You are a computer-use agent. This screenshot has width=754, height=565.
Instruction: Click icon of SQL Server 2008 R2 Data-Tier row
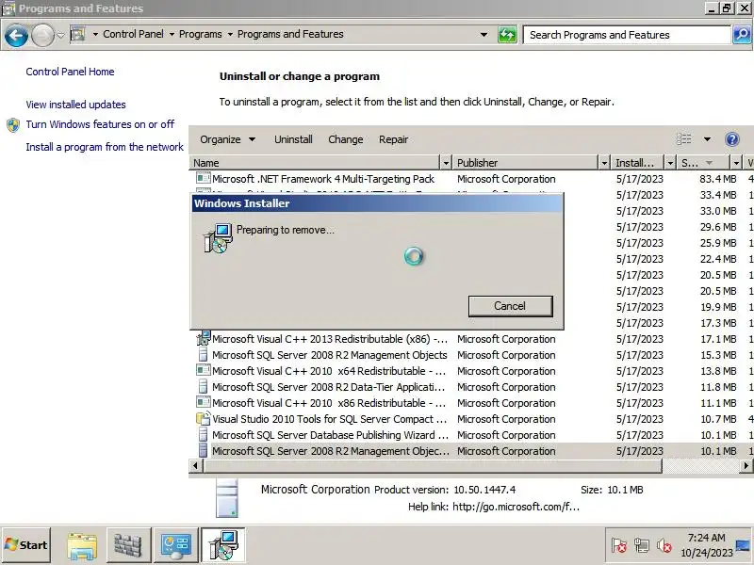(203, 387)
